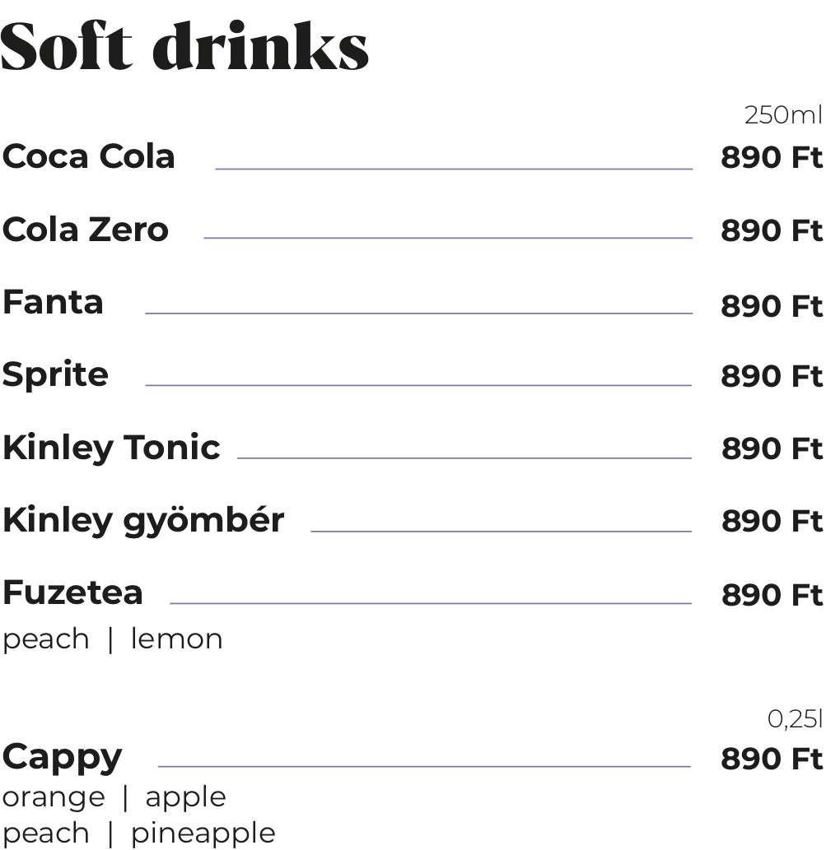
Task: Select the Cola Zero menu item
Action: tap(86, 230)
